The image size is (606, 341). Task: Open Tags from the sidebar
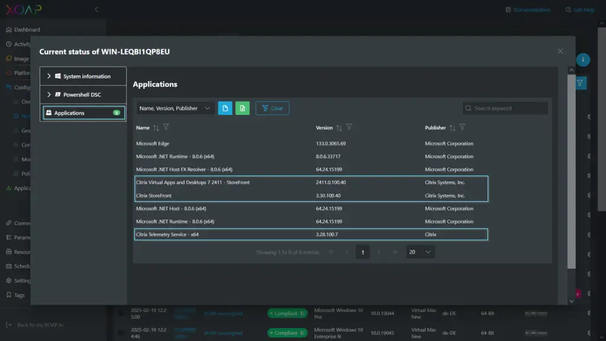[19, 295]
